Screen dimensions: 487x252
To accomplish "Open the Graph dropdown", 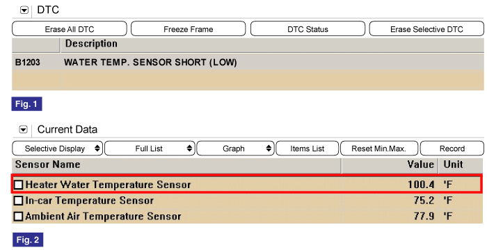I will tap(235, 149).
